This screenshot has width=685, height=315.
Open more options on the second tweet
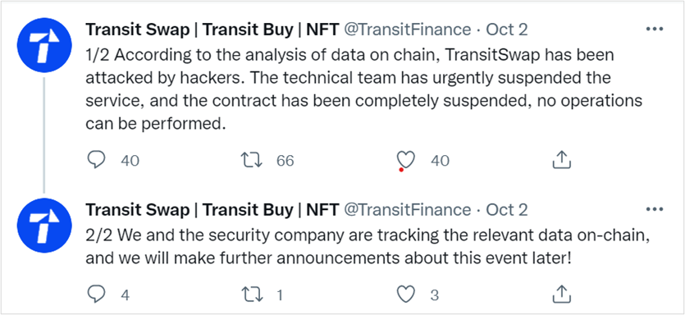(655, 210)
